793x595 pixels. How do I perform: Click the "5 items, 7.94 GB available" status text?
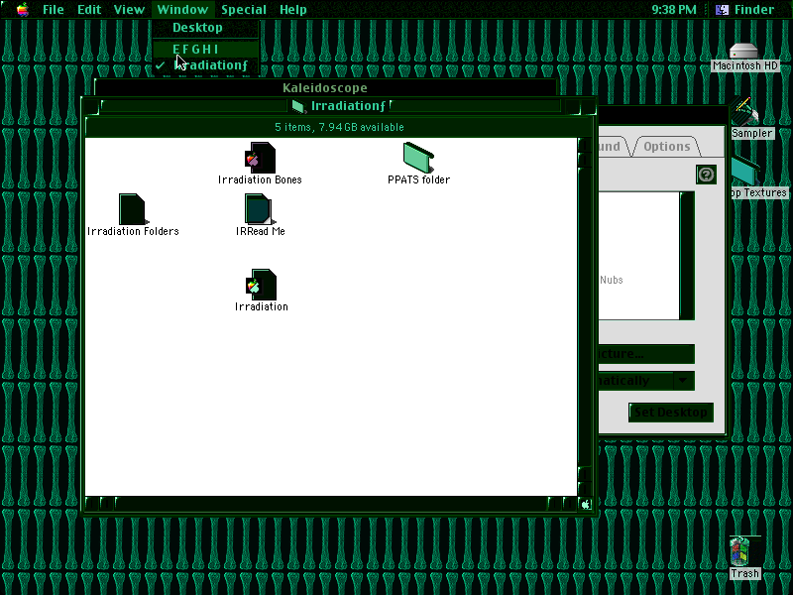(x=339, y=127)
